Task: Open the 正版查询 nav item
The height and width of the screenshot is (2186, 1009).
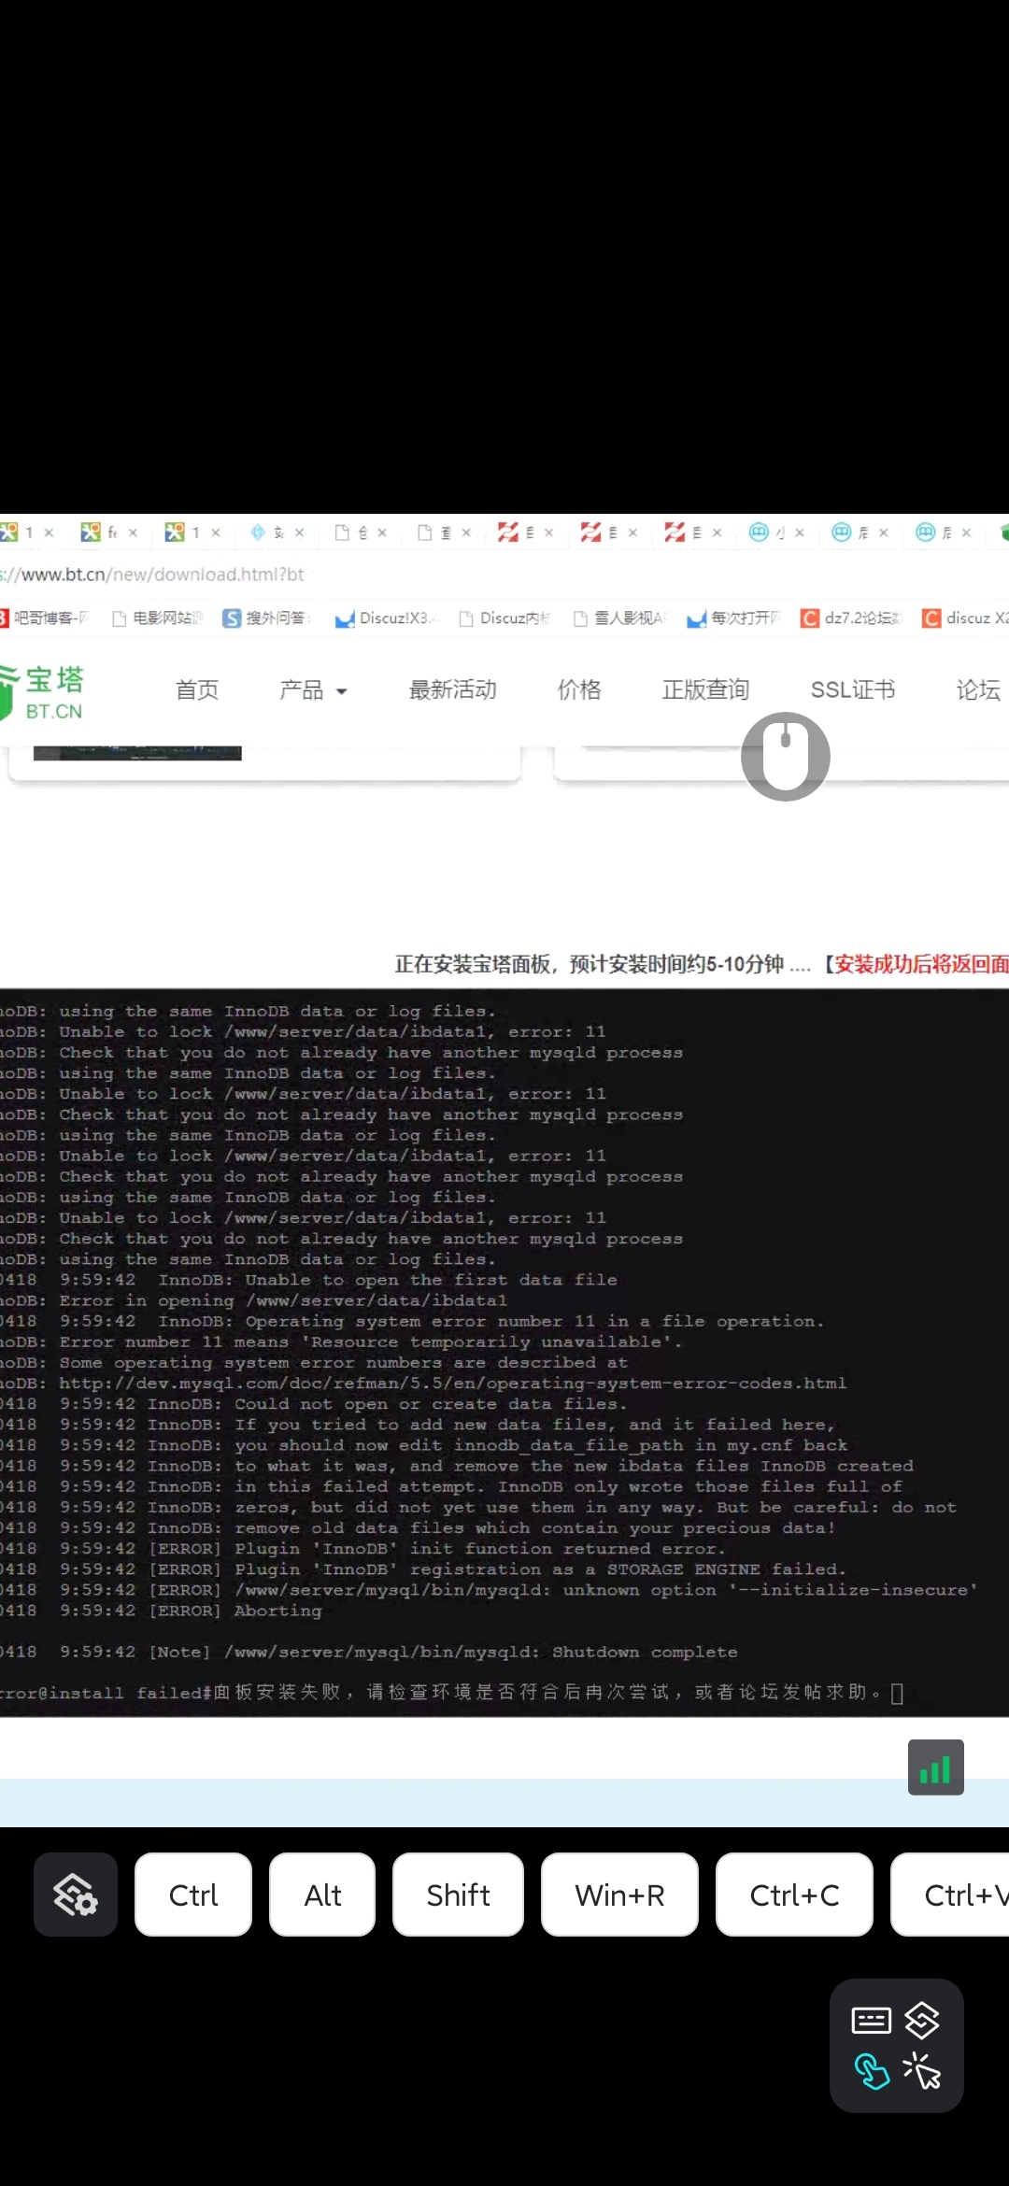Action: pyautogui.click(x=705, y=690)
